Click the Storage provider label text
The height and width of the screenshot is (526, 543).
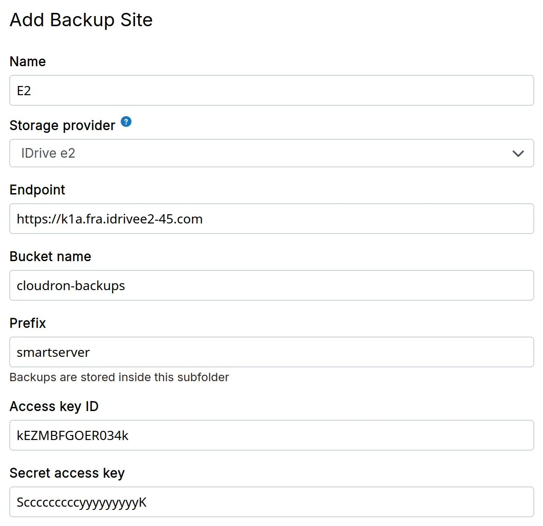pyautogui.click(x=62, y=126)
